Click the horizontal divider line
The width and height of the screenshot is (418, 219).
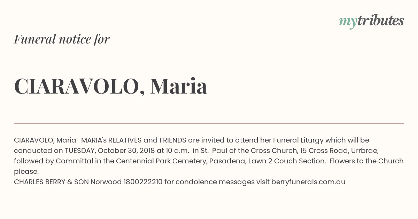[209, 123]
